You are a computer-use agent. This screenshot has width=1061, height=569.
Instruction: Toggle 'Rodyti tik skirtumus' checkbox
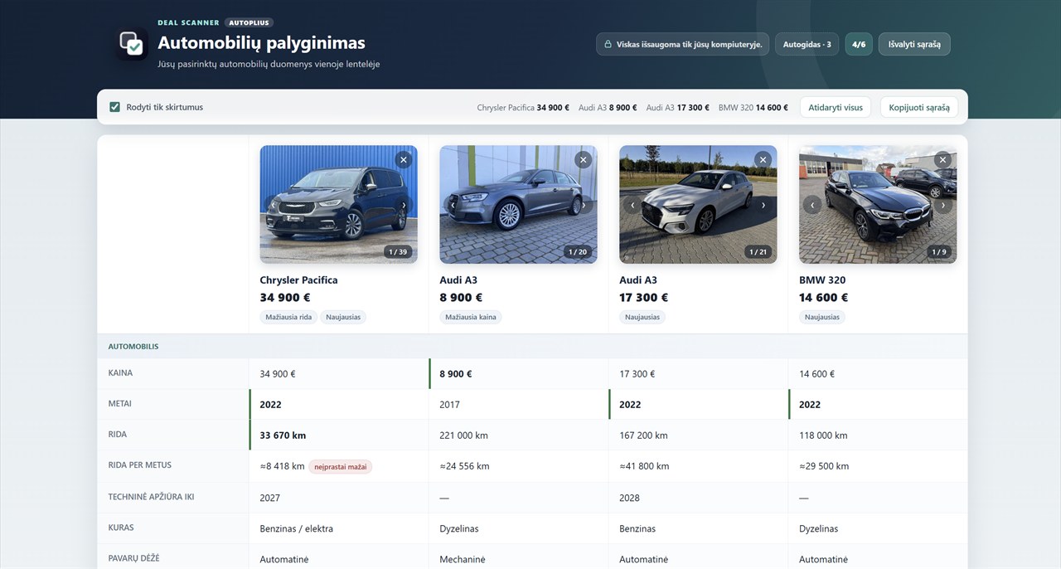pyautogui.click(x=115, y=107)
